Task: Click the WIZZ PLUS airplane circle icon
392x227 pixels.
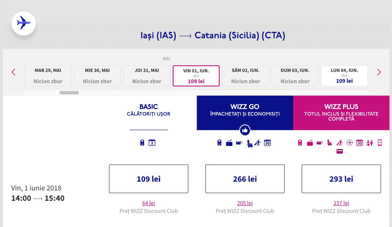Action: 349,143
